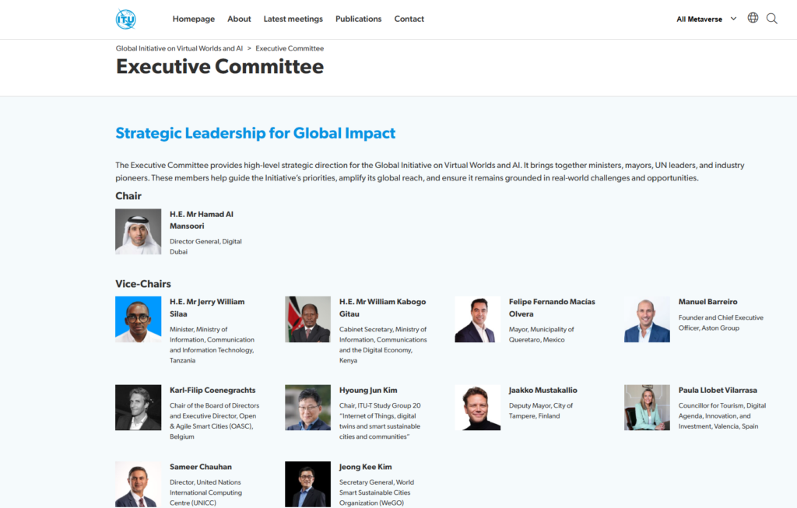Click Paula Llobet Vilarrasa's photo

(x=647, y=408)
